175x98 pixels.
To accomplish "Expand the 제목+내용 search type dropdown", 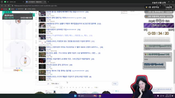I will pos(55,84).
